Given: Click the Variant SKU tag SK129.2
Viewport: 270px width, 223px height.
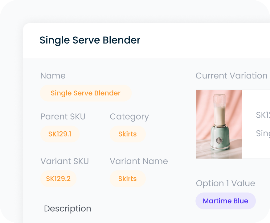Looking at the screenshot, I should click(x=58, y=179).
